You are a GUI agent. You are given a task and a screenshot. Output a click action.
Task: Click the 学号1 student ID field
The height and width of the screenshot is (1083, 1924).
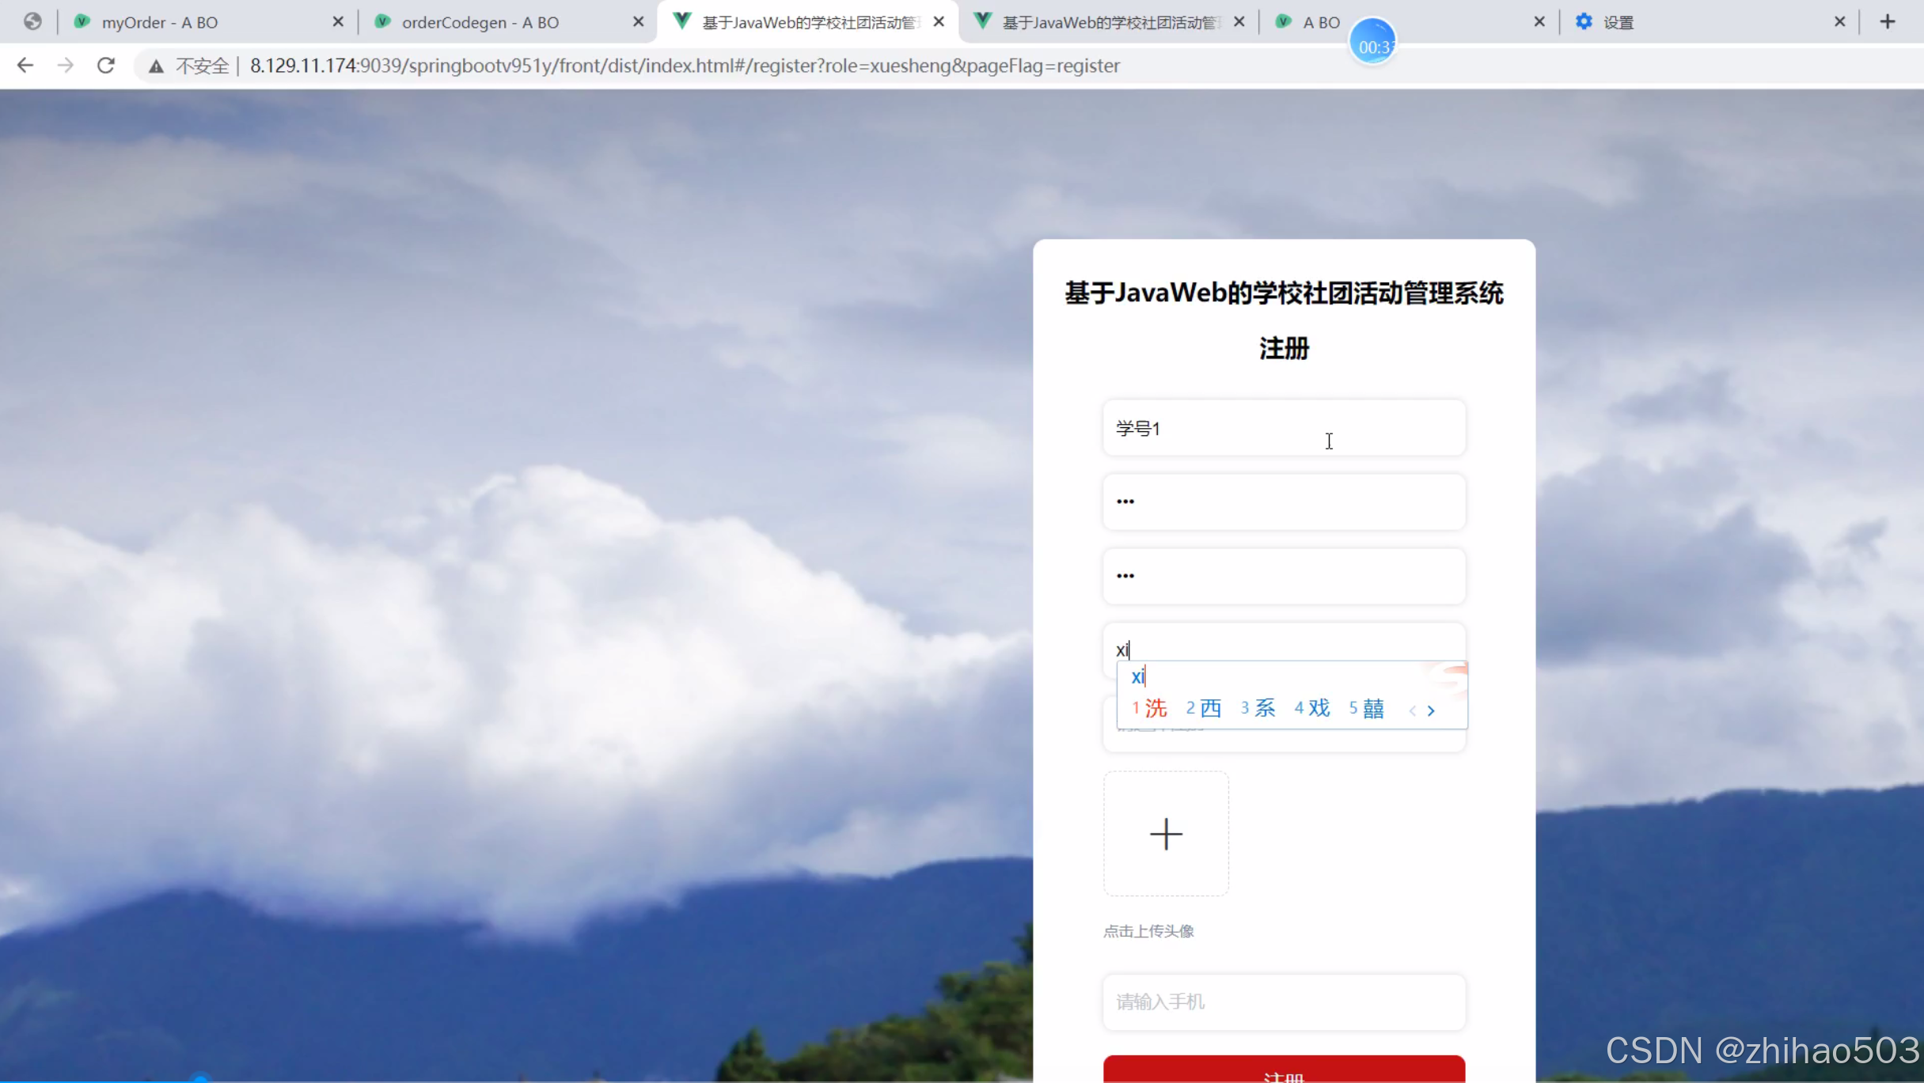(x=1283, y=427)
